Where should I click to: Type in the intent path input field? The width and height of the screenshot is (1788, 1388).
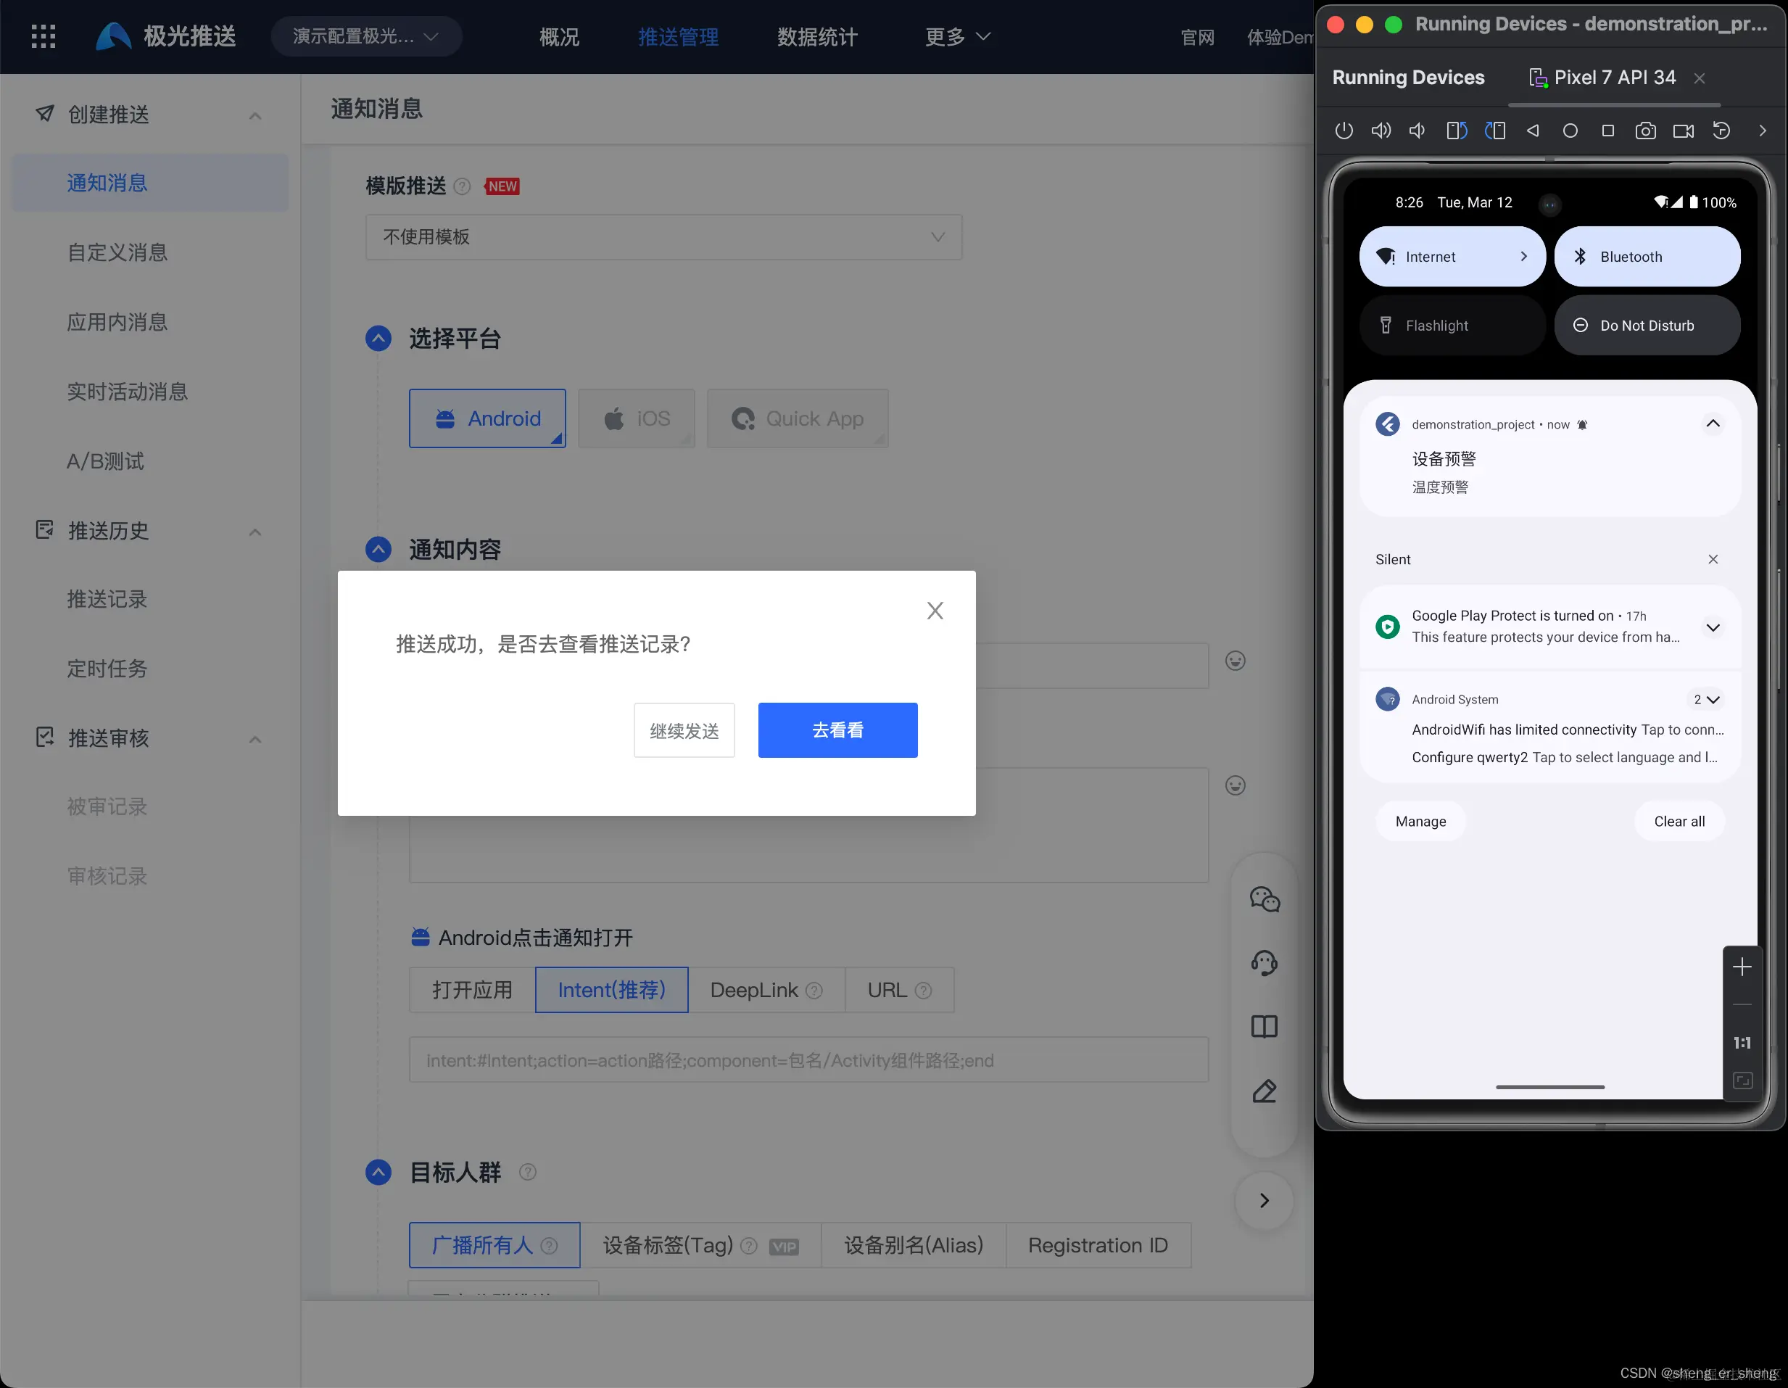click(x=808, y=1059)
